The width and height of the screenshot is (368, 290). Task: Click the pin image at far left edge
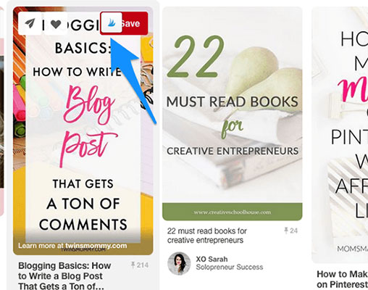coord(1,111)
